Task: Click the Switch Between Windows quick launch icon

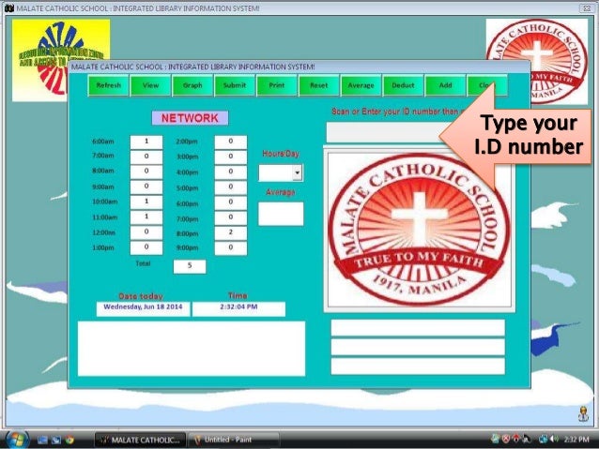Action: coord(56,440)
